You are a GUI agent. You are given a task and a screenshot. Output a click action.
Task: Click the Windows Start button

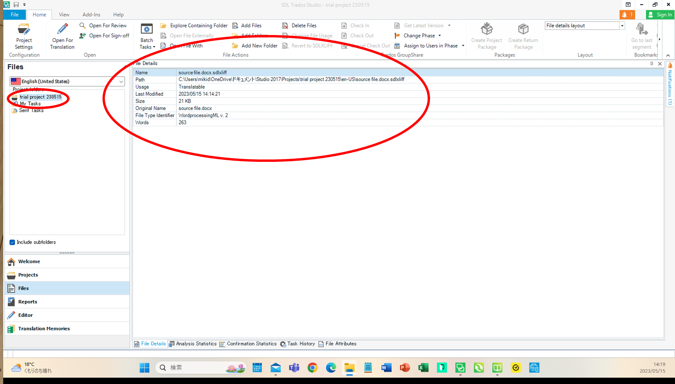[x=145, y=368]
